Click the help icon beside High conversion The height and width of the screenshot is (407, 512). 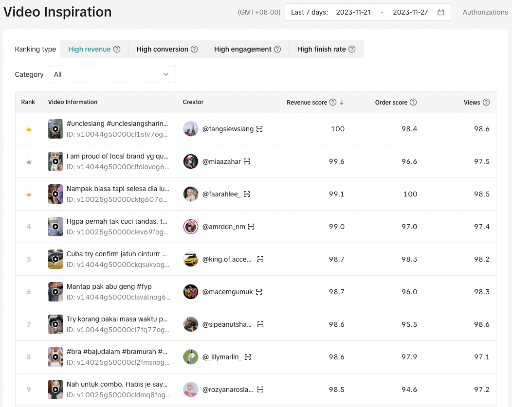(194, 49)
